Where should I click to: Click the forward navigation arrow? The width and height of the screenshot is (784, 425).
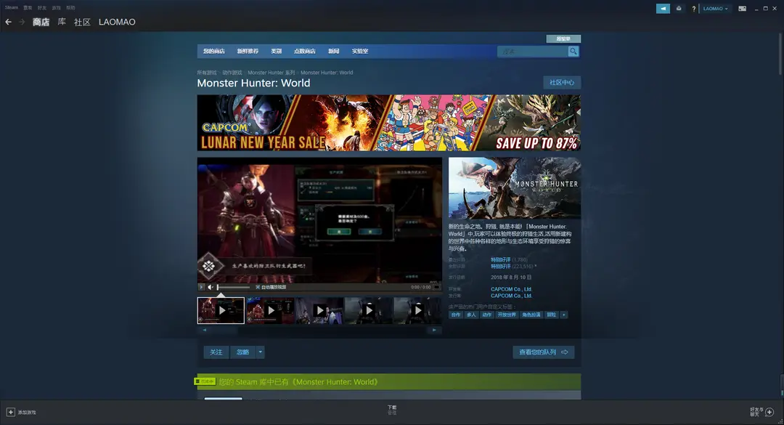point(22,22)
